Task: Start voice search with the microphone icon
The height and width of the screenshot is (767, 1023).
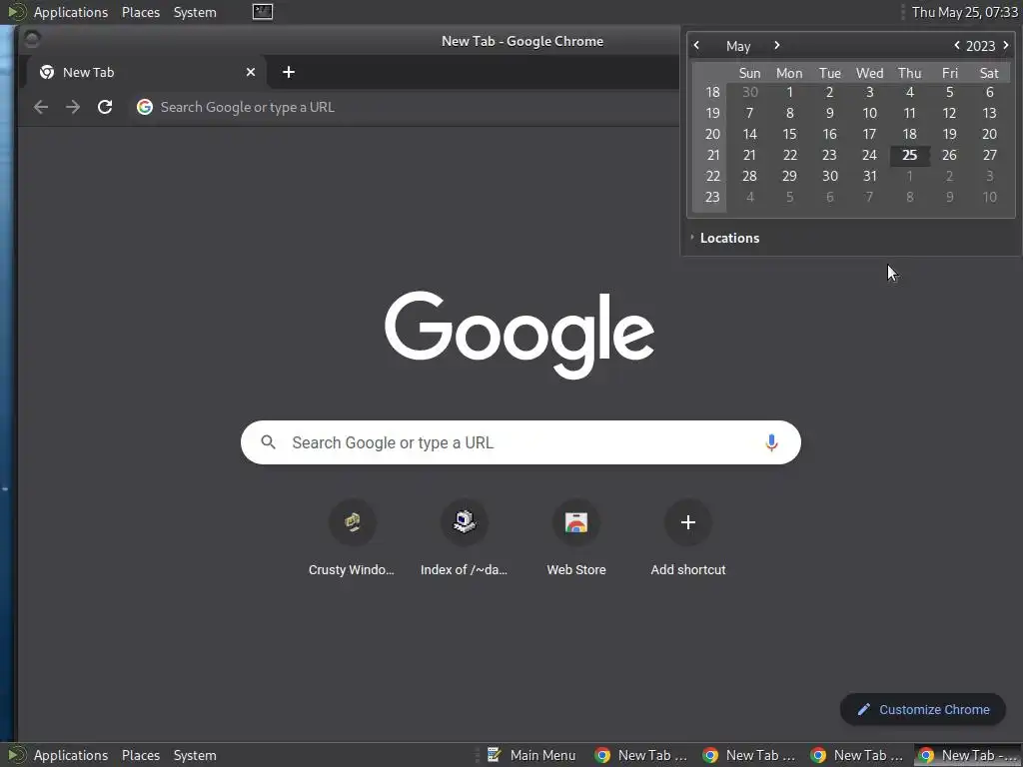Action: (x=771, y=442)
